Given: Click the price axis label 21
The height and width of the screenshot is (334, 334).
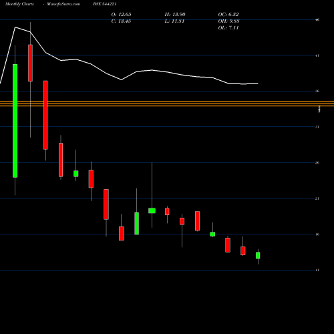Looking at the screenshot, I should tap(317, 198).
